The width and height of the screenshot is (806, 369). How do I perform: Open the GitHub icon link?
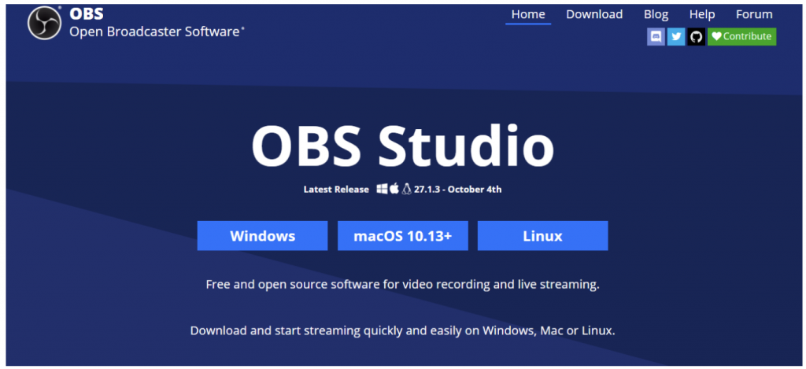(x=696, y=36)
